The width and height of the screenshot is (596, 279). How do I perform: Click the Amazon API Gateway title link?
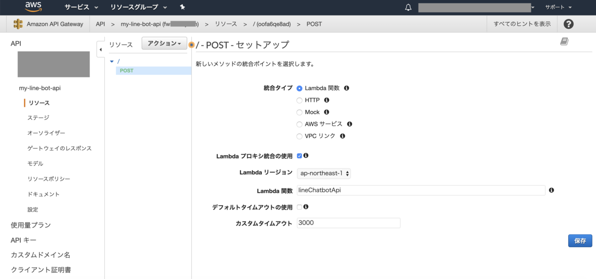point(55,24)
